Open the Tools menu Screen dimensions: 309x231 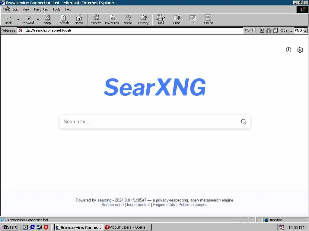[x=56, y=9]
